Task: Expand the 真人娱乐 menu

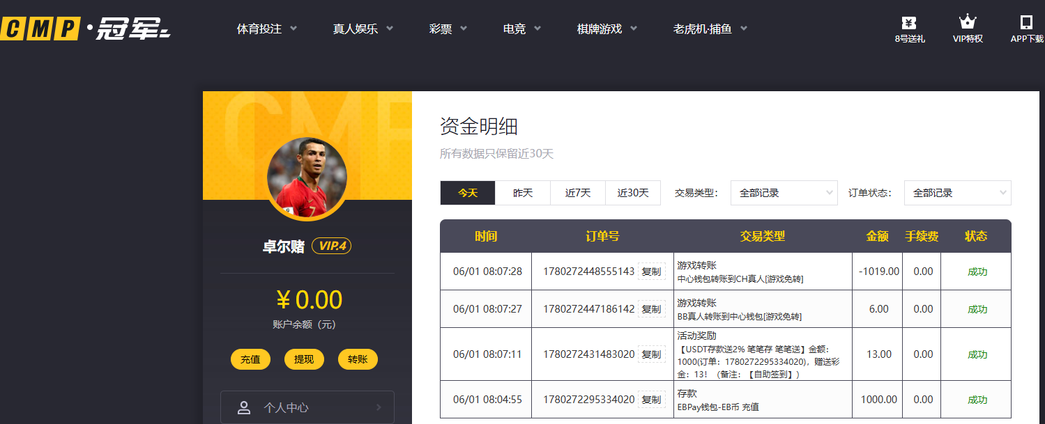Action: click(x=363, y=29)
